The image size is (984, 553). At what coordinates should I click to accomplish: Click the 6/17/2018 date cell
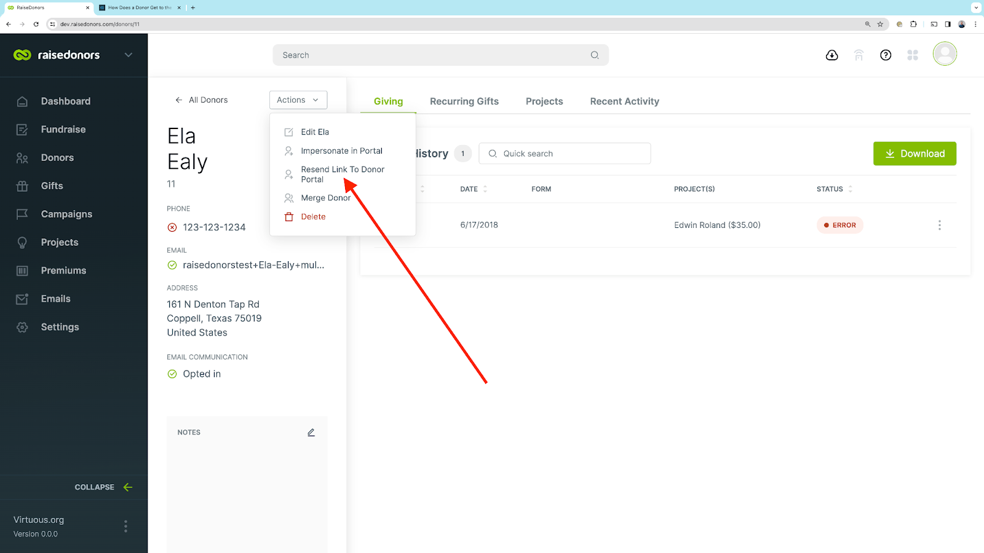point(479,225)
